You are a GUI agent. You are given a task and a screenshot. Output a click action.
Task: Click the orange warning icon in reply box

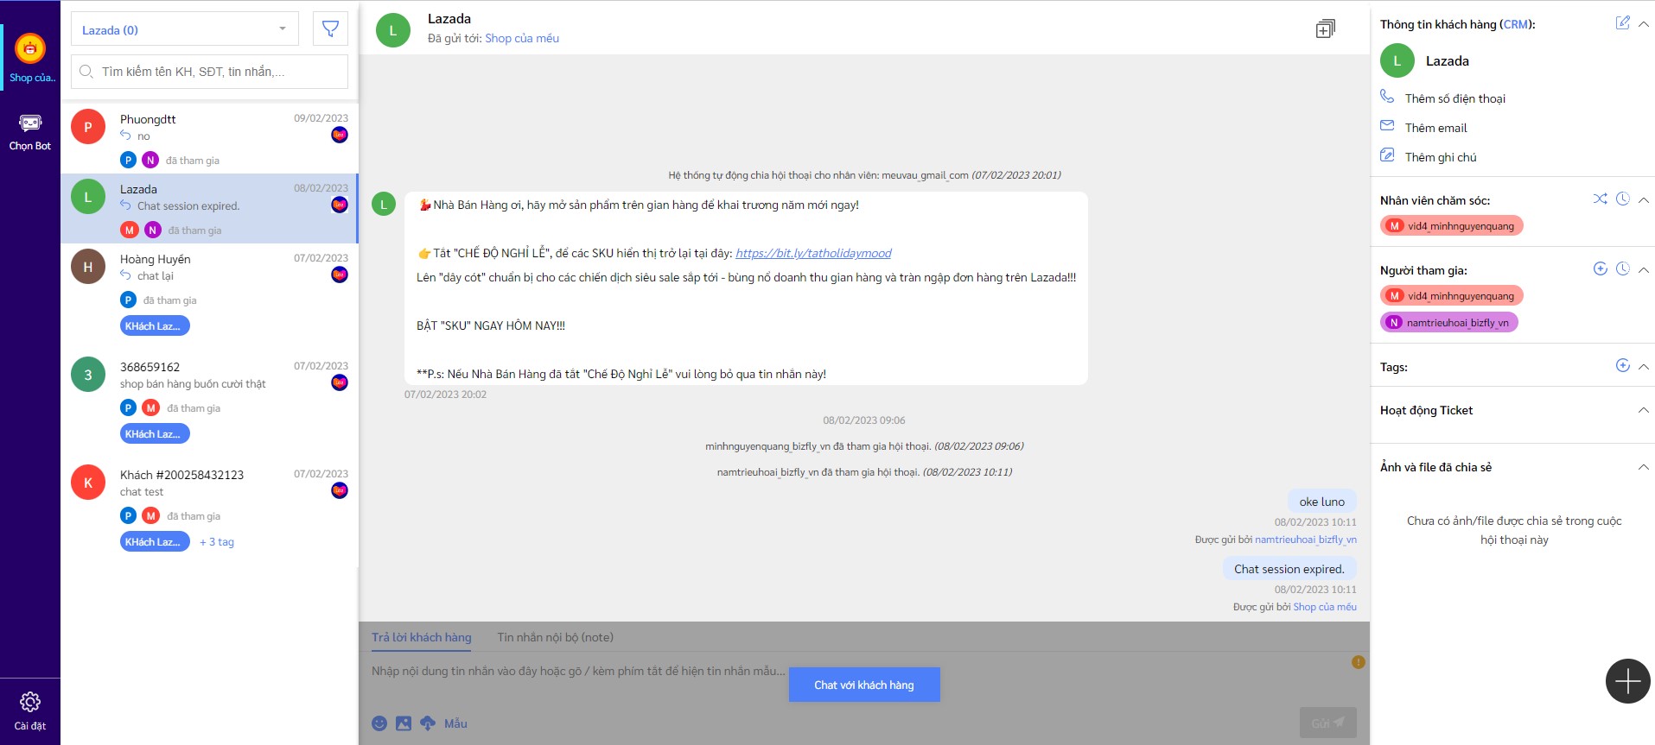(1359, 662)
